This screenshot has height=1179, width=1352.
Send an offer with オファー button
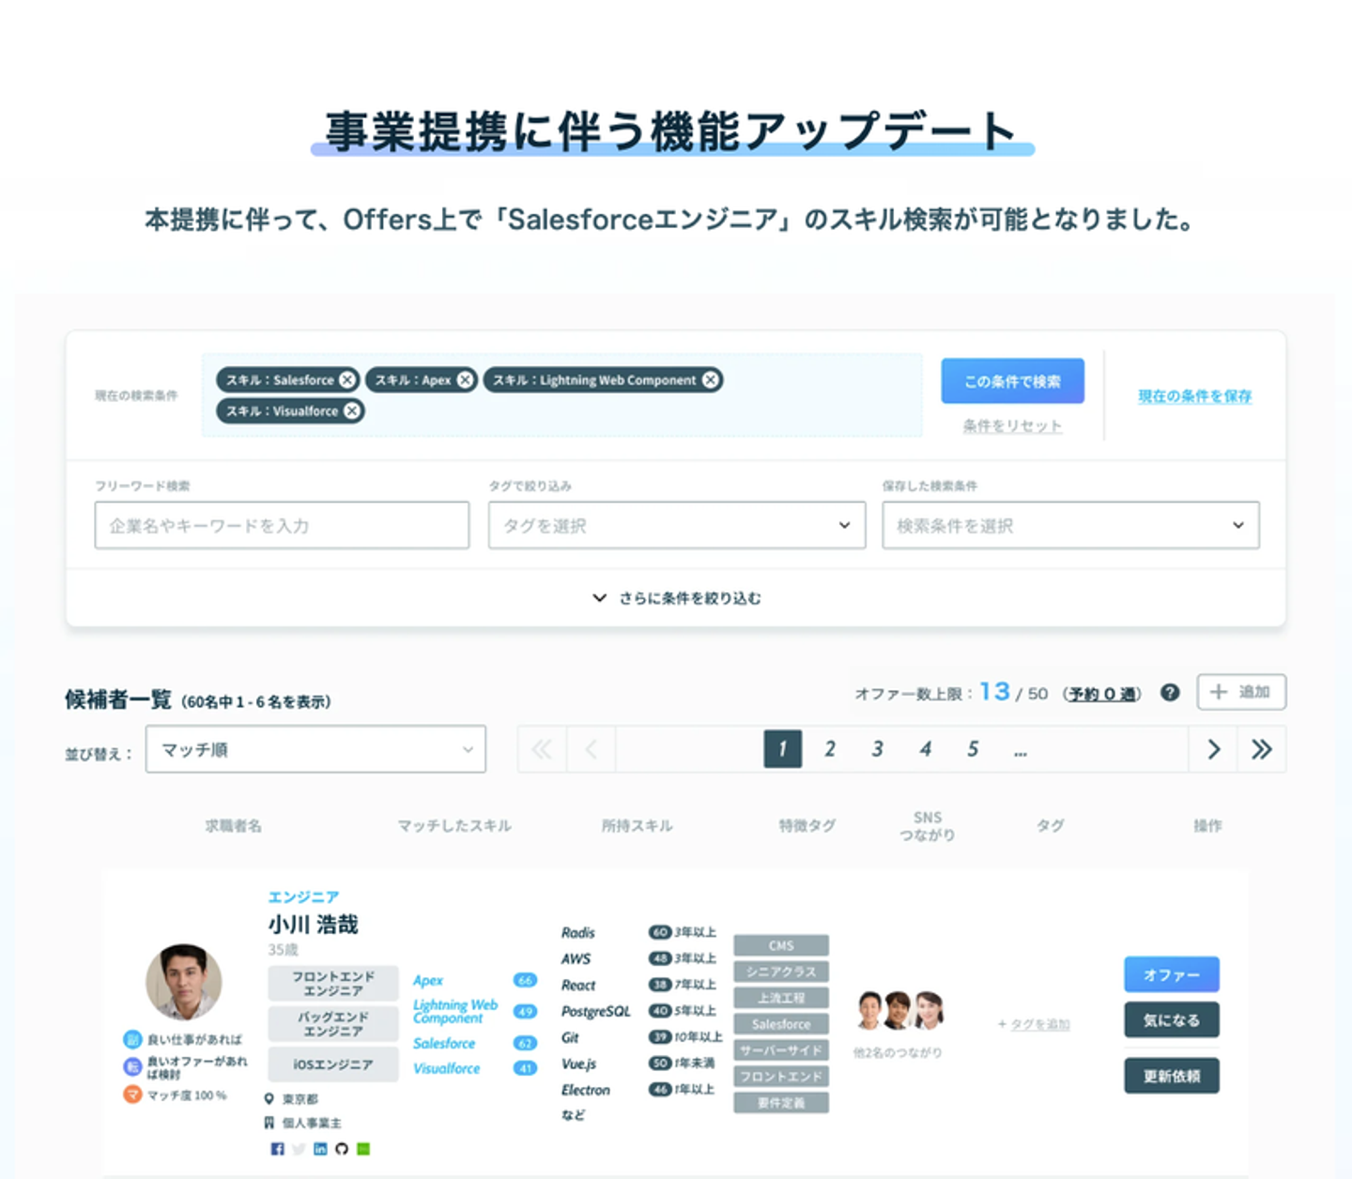point(1172,974)
